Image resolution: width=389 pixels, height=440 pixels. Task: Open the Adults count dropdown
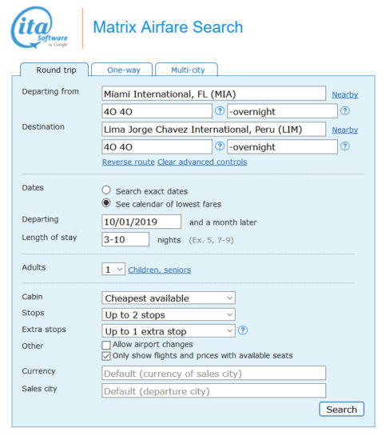tap(113, 270)
